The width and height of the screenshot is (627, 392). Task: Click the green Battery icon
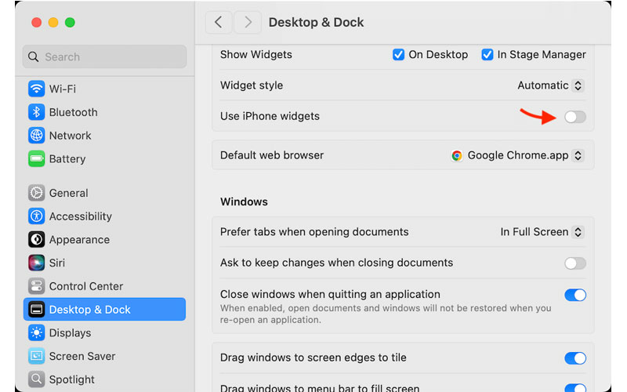tap(36, 159)
